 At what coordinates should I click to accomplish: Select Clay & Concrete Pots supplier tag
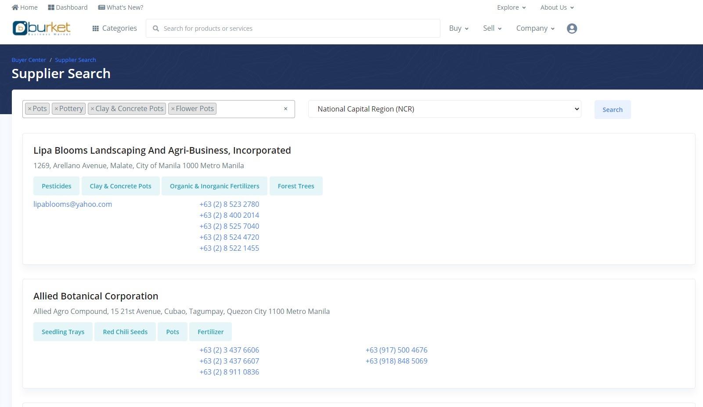click(x=120, y=186)
